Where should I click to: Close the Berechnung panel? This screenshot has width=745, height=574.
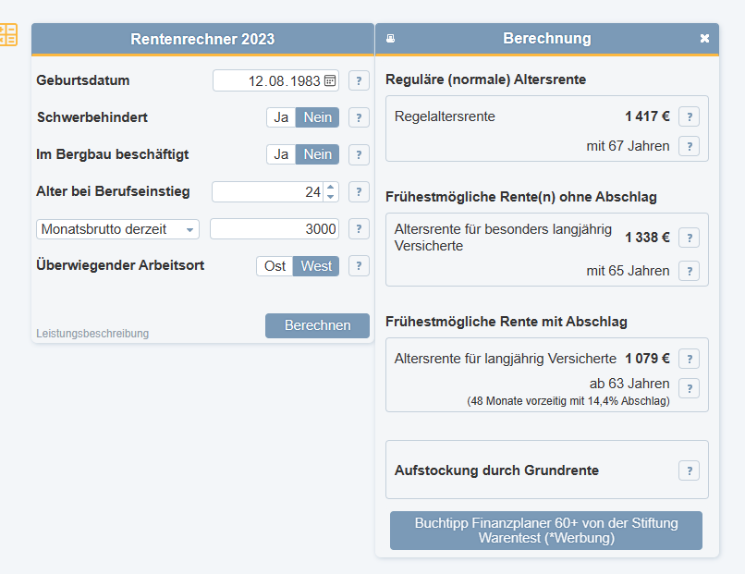pyautogui.click(x=704, y=39)
